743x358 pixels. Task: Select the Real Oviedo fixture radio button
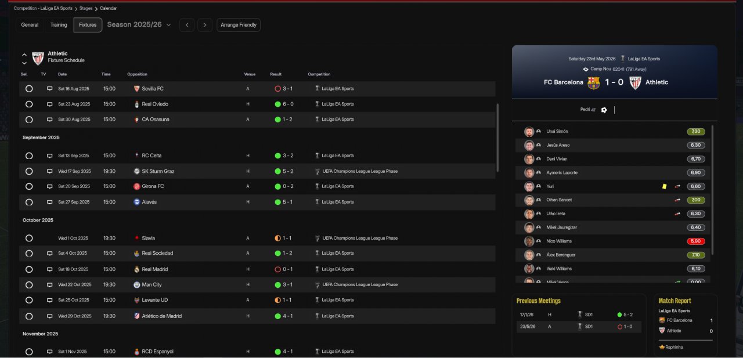click(29, 104)
